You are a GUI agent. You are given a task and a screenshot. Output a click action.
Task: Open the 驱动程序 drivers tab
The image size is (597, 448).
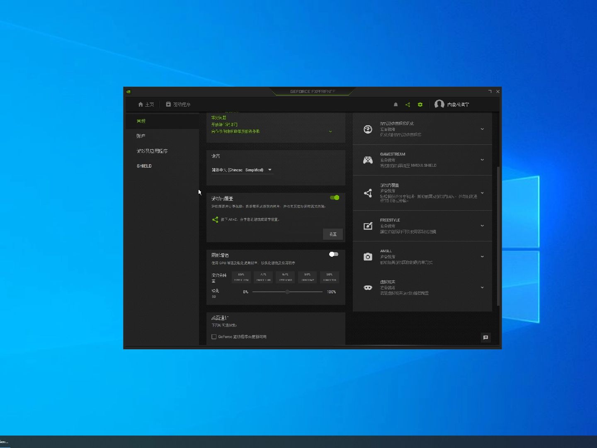click(x=178, y=105)
